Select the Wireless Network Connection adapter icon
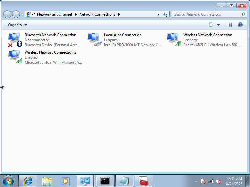Image resolution: width=250 pixels, height=187 pixels. [174, 40]
